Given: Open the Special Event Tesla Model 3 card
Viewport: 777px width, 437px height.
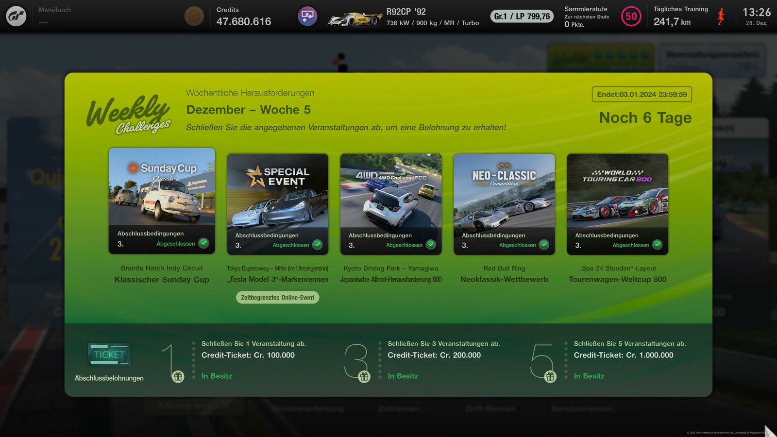Looking at the screenshot, I should 278,204.
